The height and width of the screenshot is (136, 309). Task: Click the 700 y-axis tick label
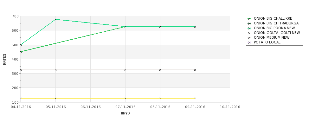(x=16, y=16)
